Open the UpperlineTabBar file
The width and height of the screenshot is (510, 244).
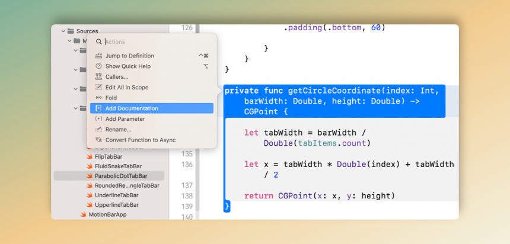(116, 205)
